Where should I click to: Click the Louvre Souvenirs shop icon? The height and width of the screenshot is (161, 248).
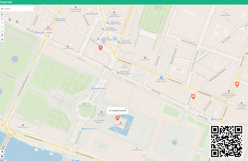[68, 46]
